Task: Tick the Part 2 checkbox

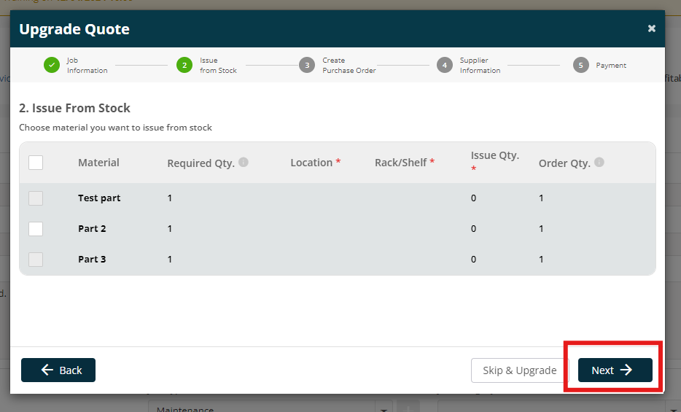Action: coord(36,229)
